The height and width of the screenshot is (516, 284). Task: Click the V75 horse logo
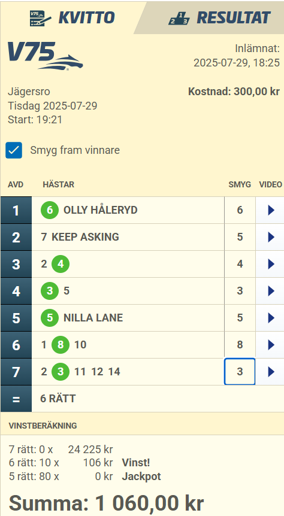click(45, 56)
